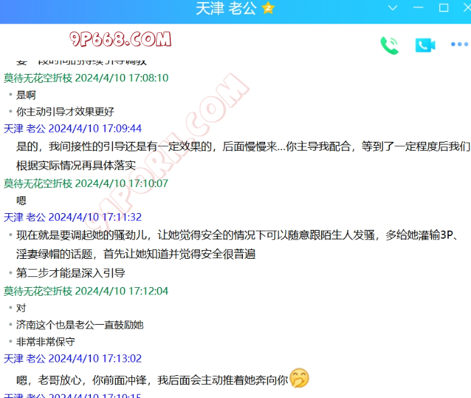Select the sender header timestamped 17:09:44

click(x=73, y=128)
